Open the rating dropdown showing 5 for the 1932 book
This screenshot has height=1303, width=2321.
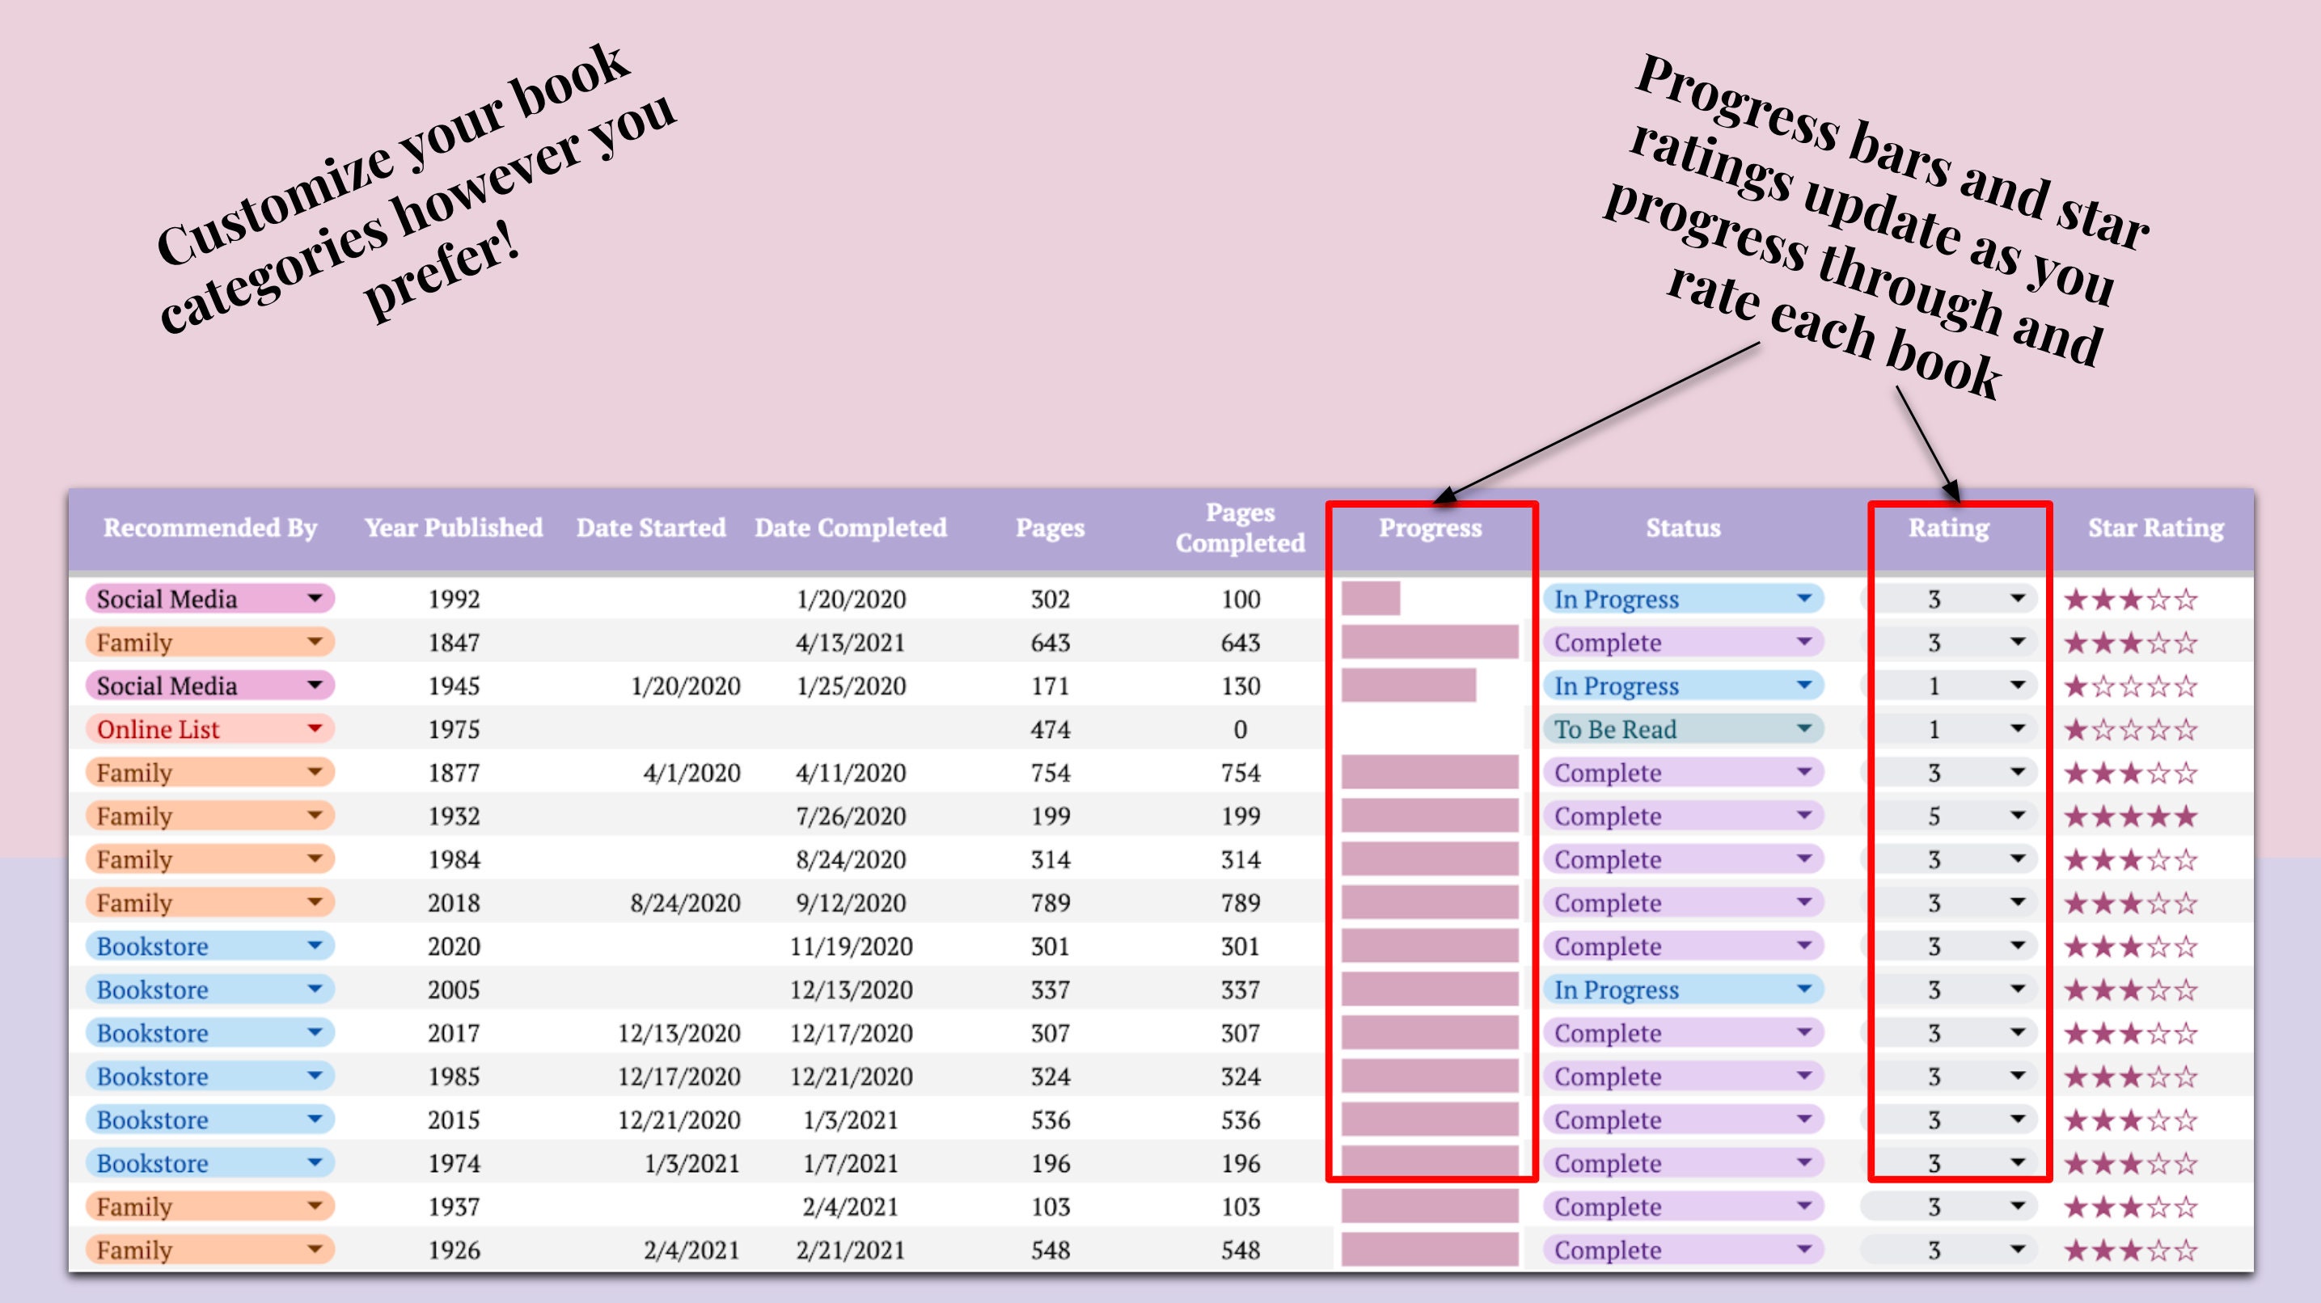2019,815
